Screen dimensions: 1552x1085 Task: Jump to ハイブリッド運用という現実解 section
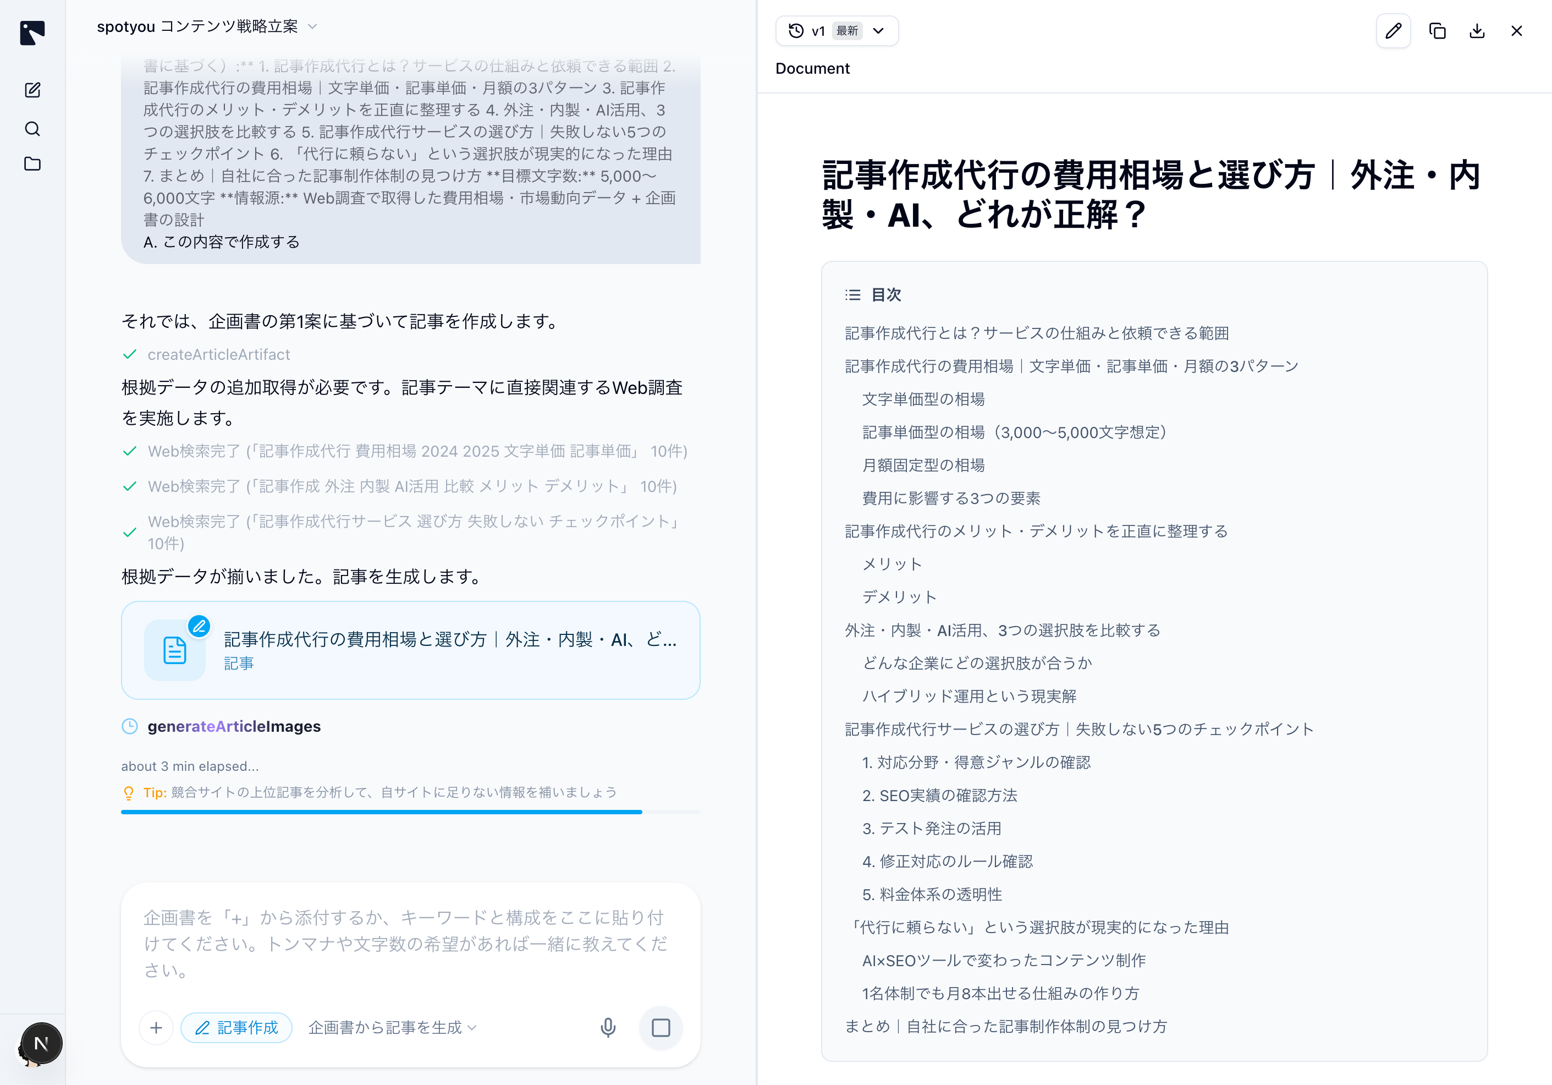point(968,696)
